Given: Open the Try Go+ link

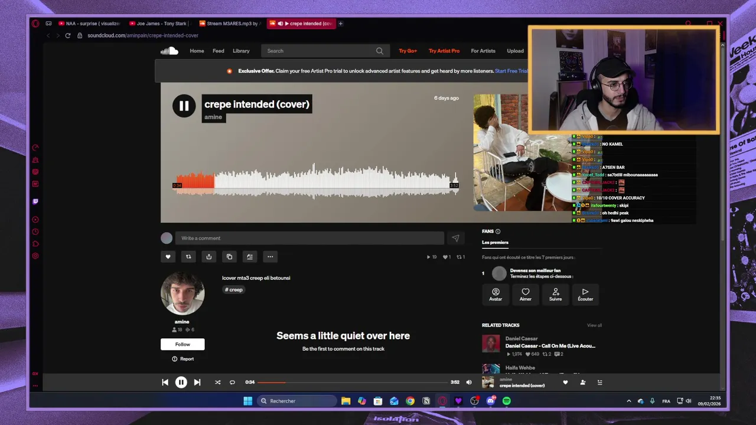Looking at the screenshot, I should [408, 51].
